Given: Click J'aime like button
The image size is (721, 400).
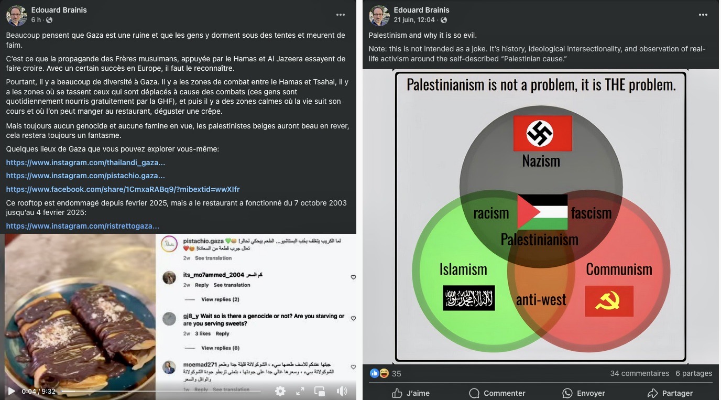Looking at the screenshot, I should coord(410,393).
